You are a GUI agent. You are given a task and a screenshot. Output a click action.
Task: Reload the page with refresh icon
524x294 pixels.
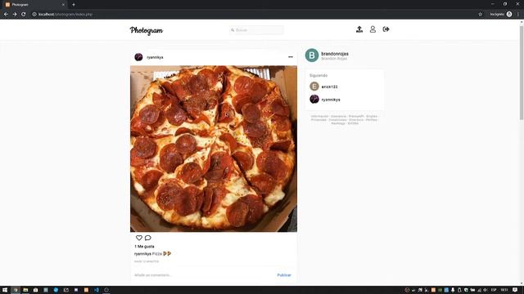click(24, 15)
